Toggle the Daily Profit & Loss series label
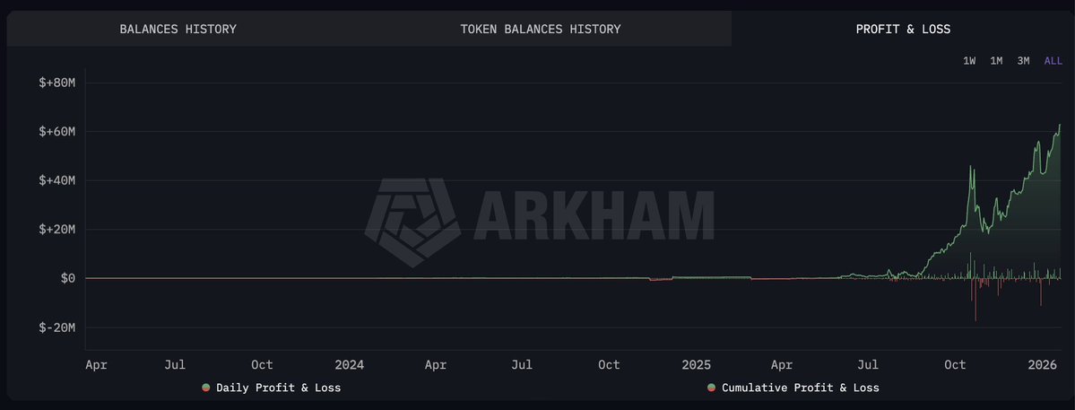The height and width of the screenshot is (410, 1075). (278, 388)
